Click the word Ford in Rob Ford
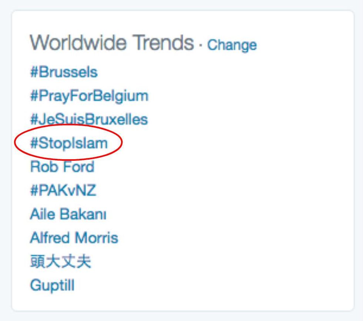363x321 pixels. (79, 167)
